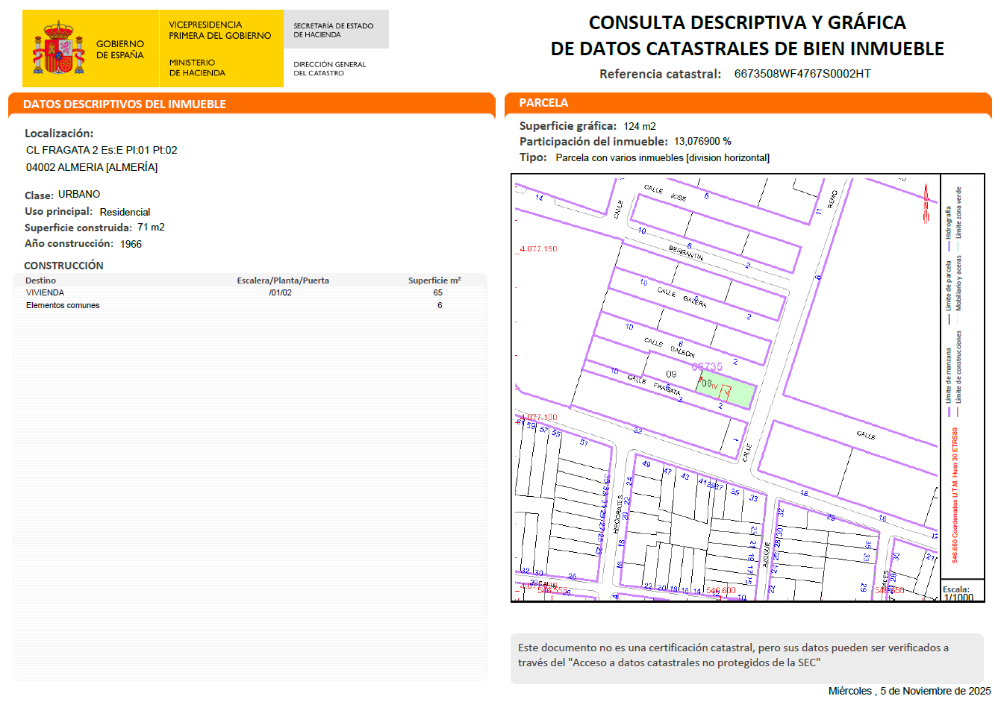The width and height of the screenshot is (1001, 702).
Task: Click the 'Escalera/Planta/Puerta' column header
Action: [x=283, y=281]
